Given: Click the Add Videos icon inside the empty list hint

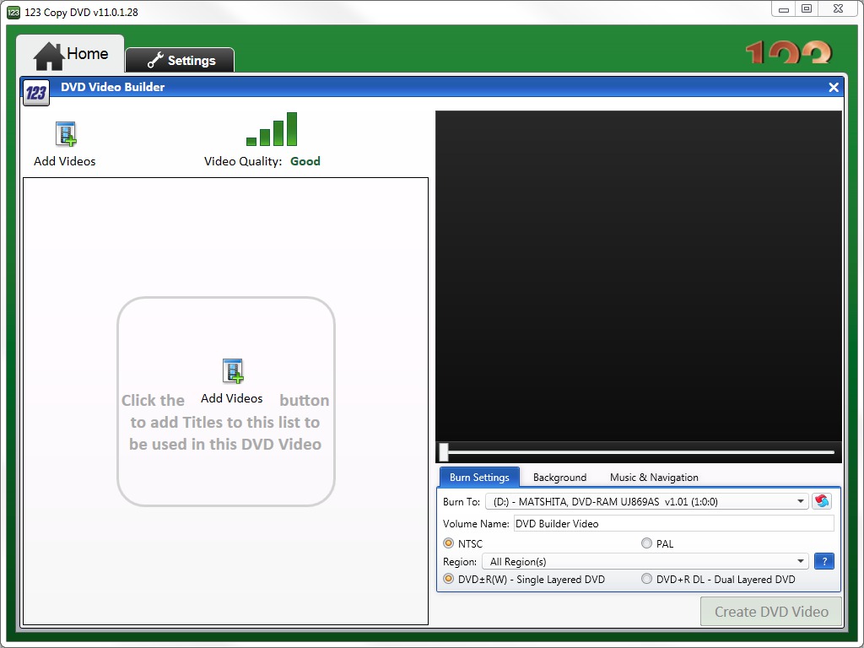Looking at the screenshot, I should (233, 371).
